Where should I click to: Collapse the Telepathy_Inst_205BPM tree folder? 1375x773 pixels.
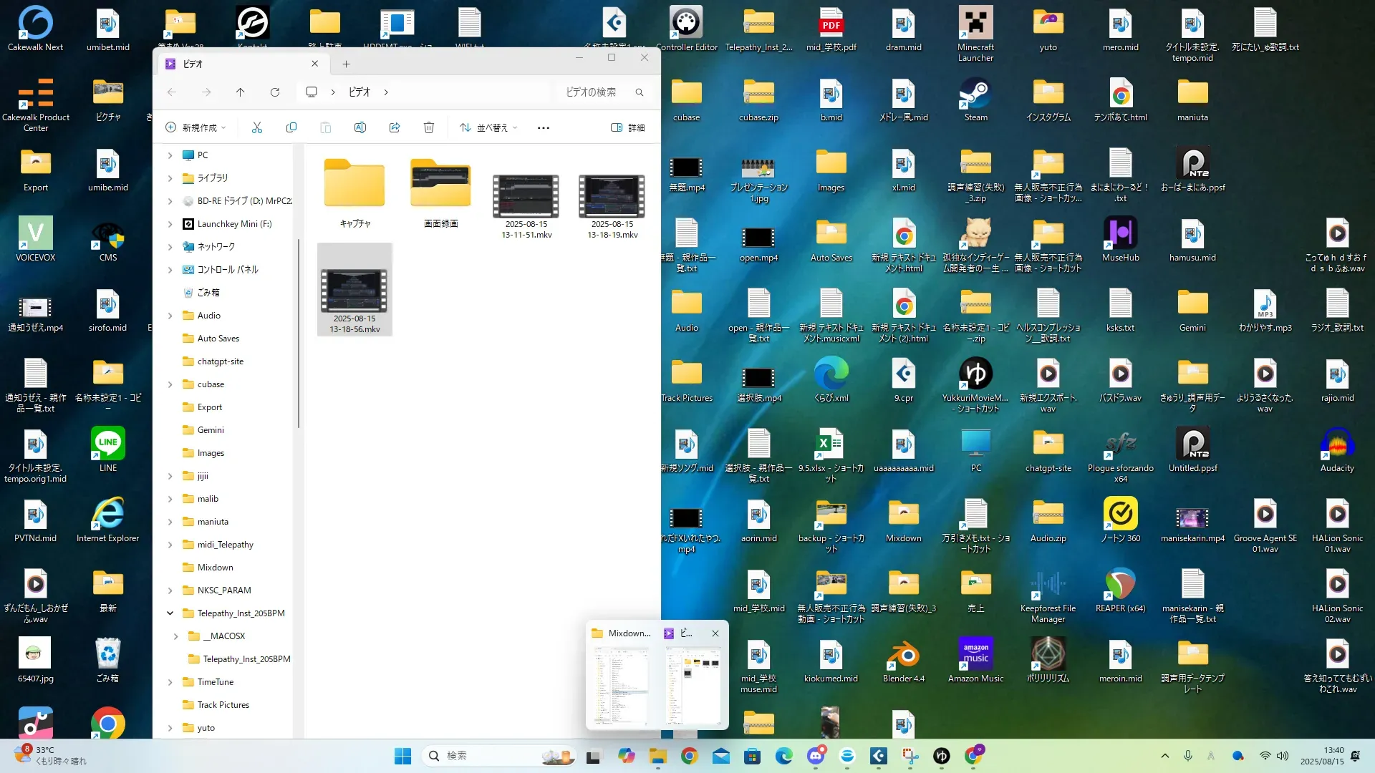tap(170, 613)
